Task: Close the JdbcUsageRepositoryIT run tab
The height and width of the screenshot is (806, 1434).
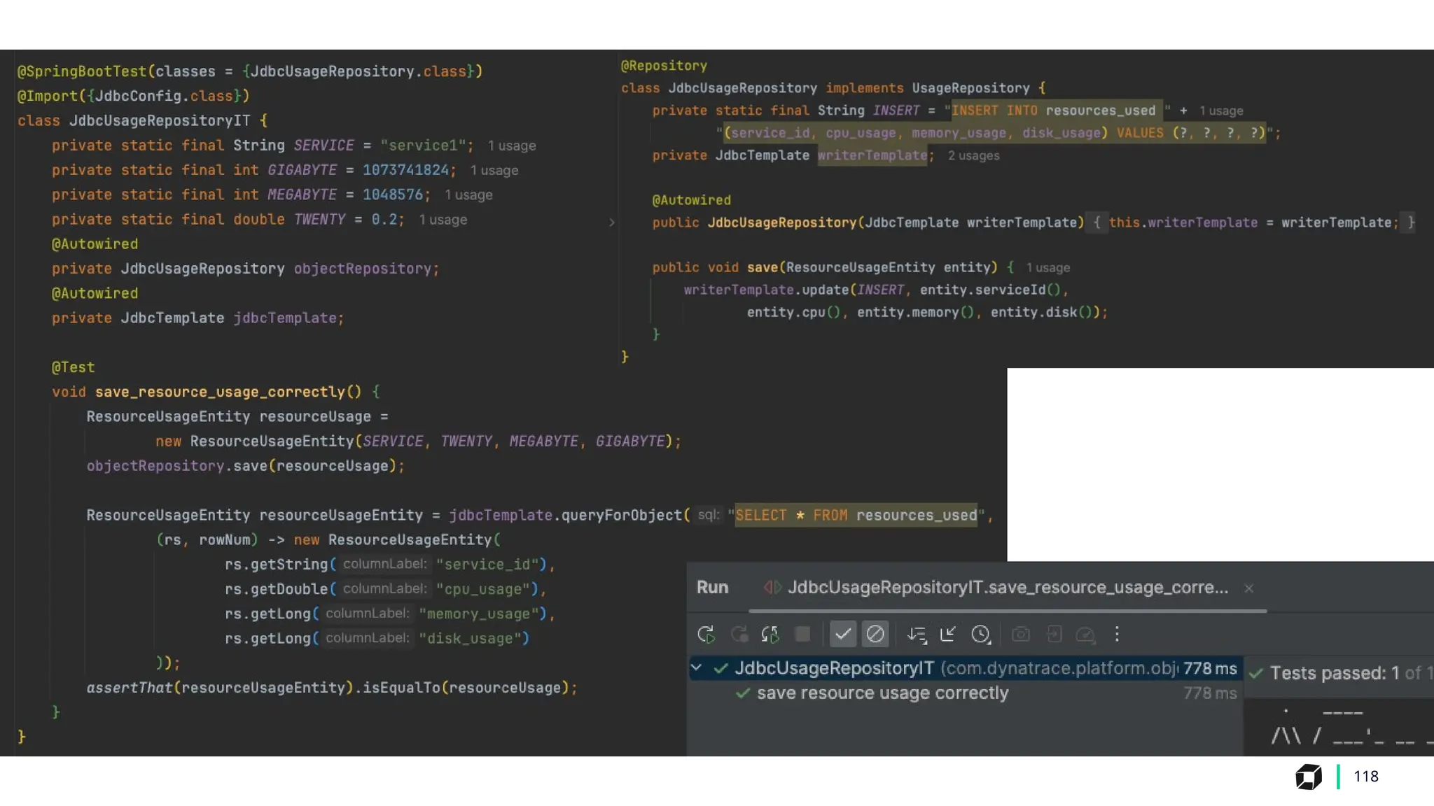Action: (1248, 588)
